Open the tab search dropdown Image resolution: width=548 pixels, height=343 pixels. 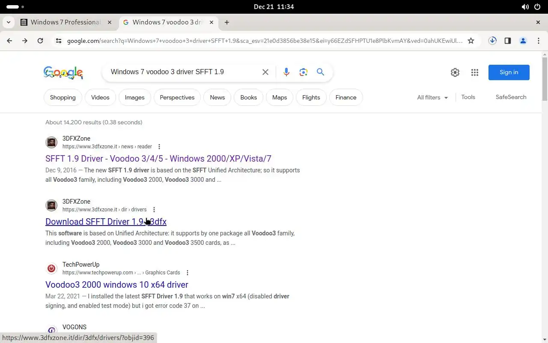(x=9, y=22)
